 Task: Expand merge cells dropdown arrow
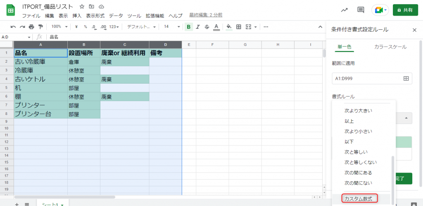255,27
